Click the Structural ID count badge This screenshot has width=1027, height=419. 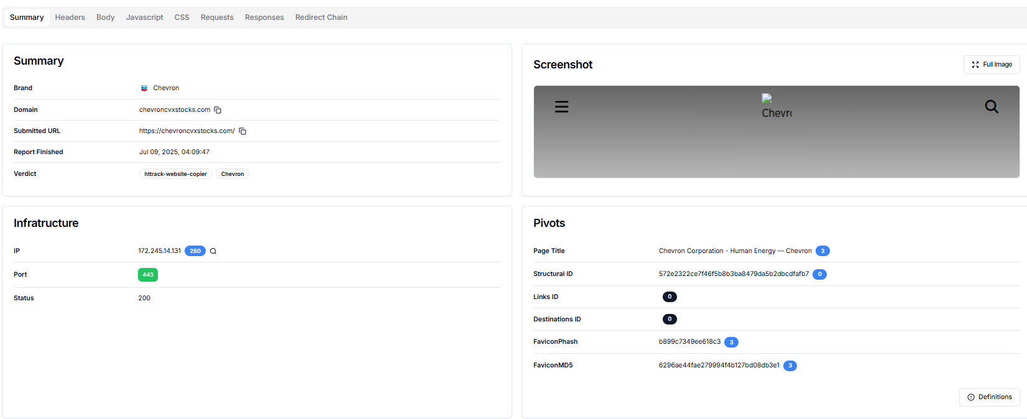coord(819,274)
